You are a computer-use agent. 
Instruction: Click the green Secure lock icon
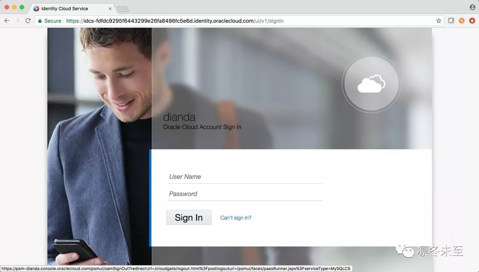click(x=40, y=21)
